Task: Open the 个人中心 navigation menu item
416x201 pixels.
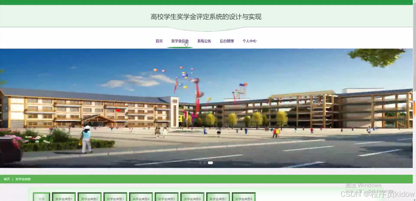Action: pyautogui.click(x=250, y=41)
